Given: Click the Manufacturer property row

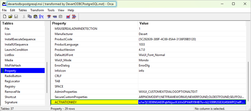Looking at the screenshot, I should (x=148, y=34).
